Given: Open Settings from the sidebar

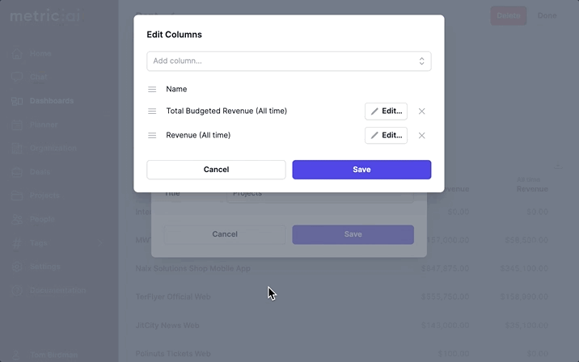Looking at the screenshot, I should [44, 267].
